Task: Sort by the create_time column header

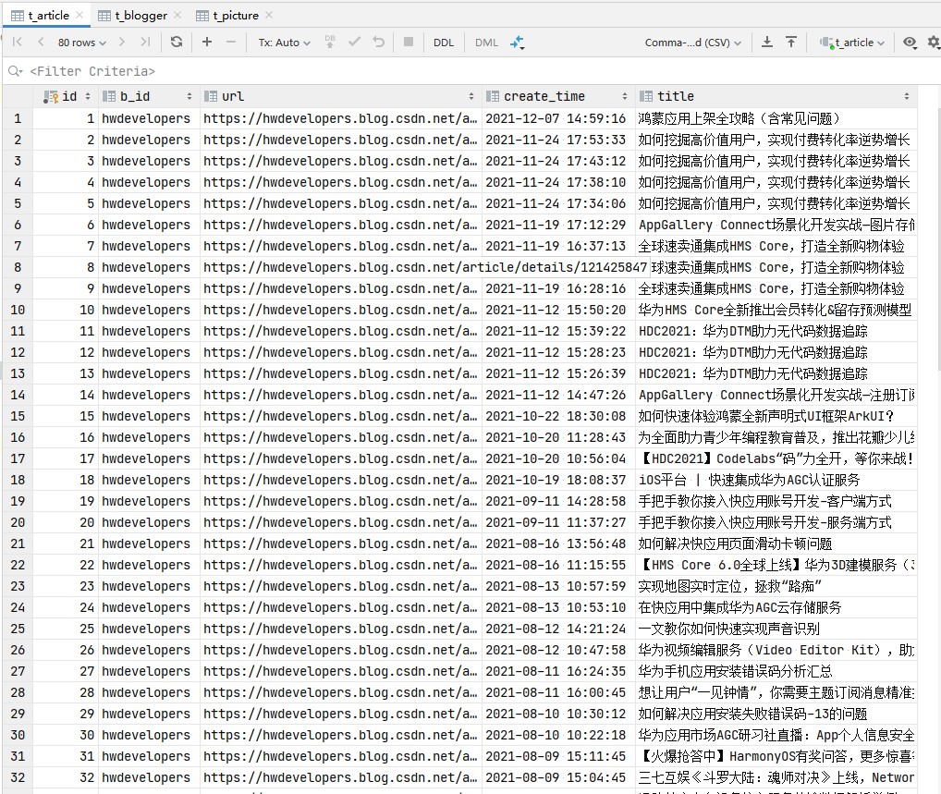Action: click(x=558, y=96)
